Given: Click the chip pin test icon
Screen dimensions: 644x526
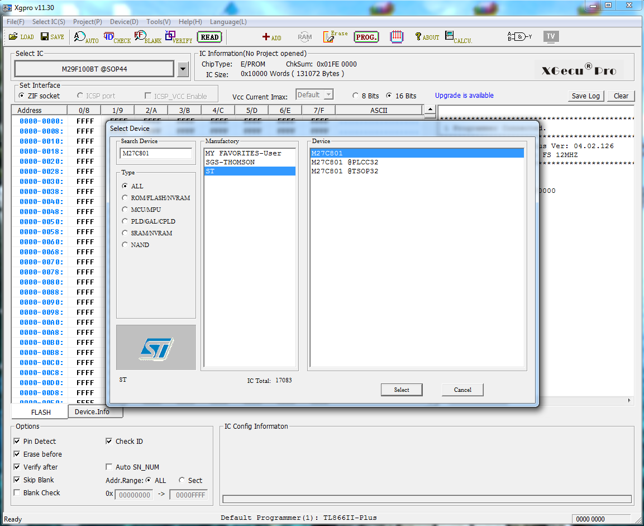Looking at the screenshot, I should pyautogui.click(x=397, y=37).
